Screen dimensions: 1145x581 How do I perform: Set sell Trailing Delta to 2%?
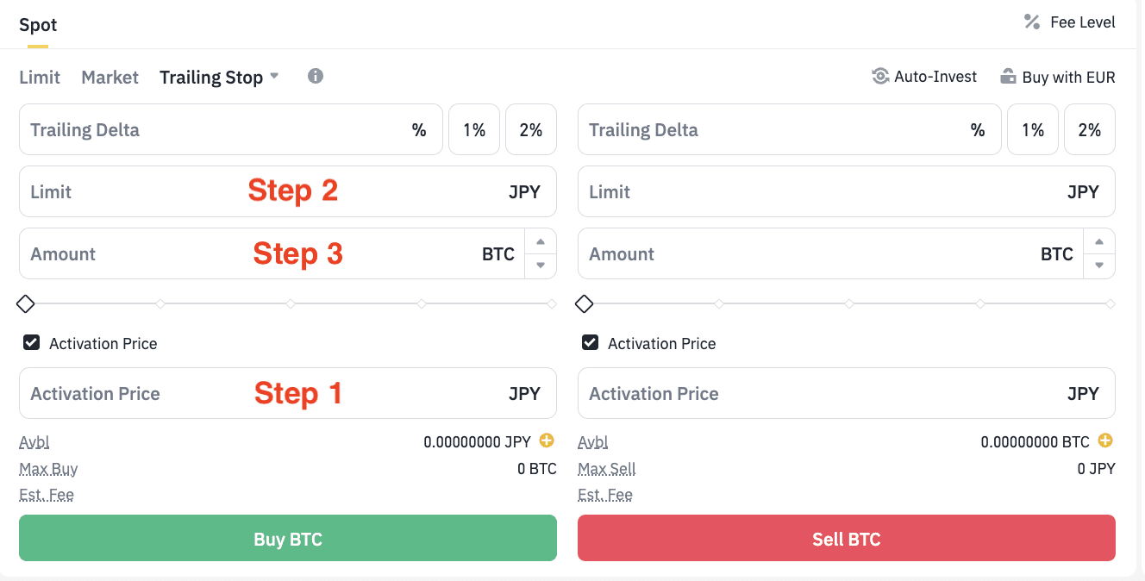point(1089,130)
